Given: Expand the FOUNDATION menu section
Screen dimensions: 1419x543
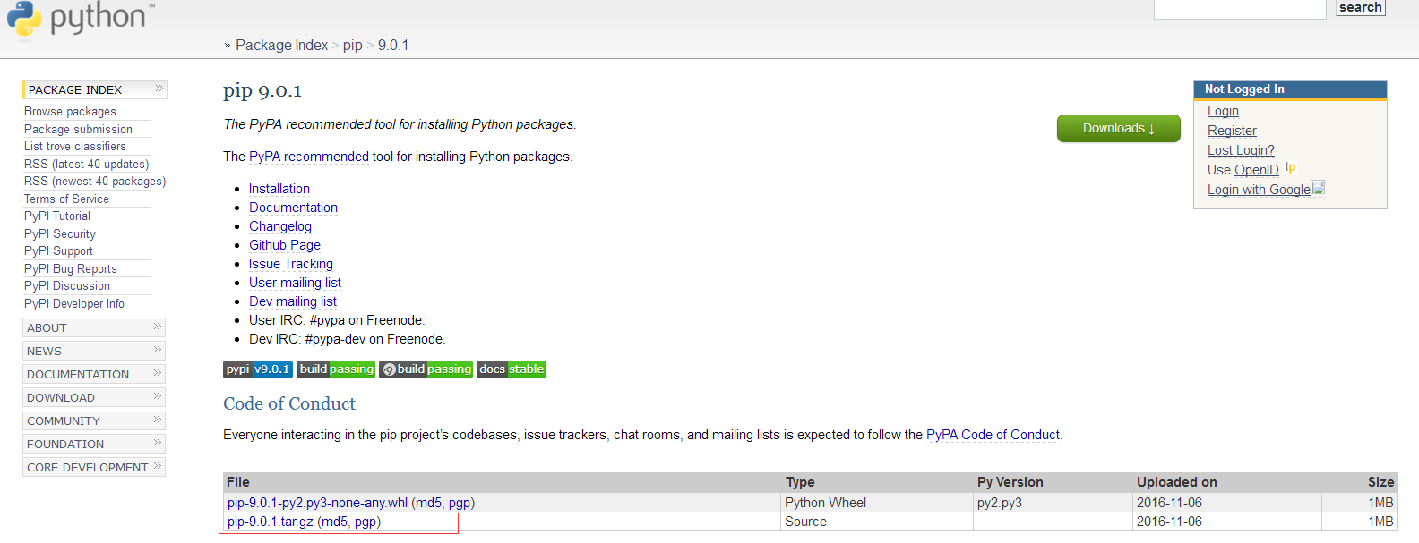Looking at the screenshot, I should [x=94, y=444].
